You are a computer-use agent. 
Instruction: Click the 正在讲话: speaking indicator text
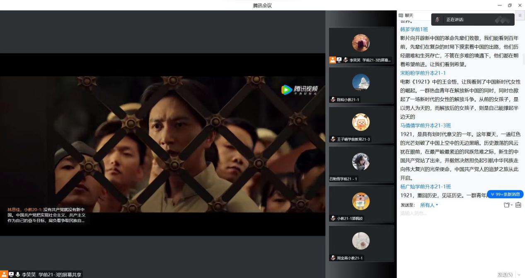click(x=455, y=19)
